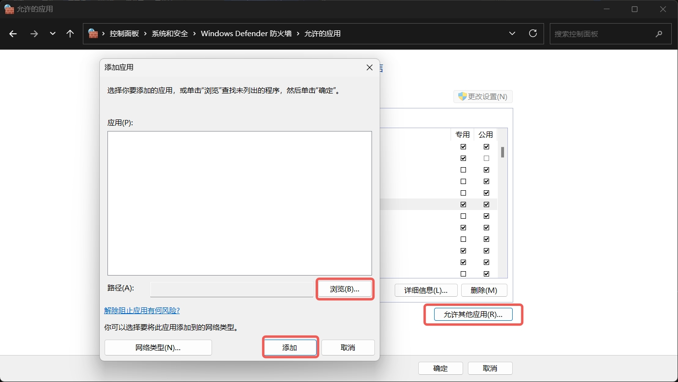Open the address bar dropdown chevron

tap(512, 33)
